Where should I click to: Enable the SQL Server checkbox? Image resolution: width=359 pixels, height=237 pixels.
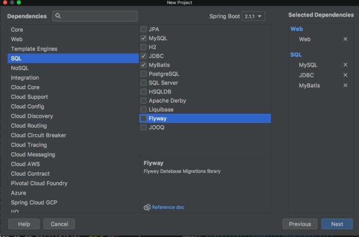pyautogui.click(x=144, y=83)
